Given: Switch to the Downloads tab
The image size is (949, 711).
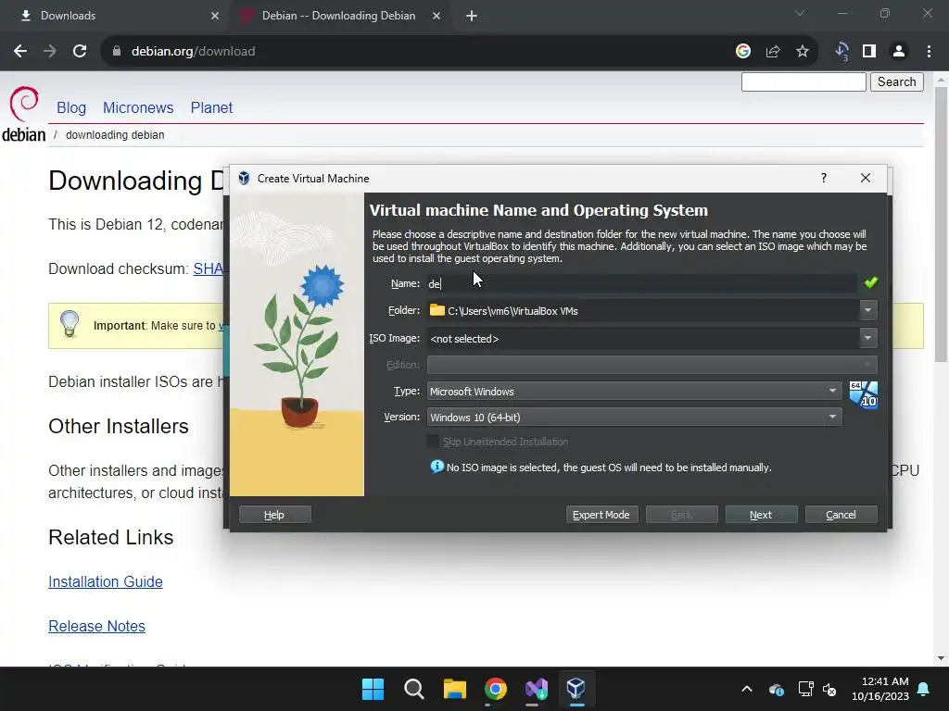Looking at the screenshot, I should 115,16.
